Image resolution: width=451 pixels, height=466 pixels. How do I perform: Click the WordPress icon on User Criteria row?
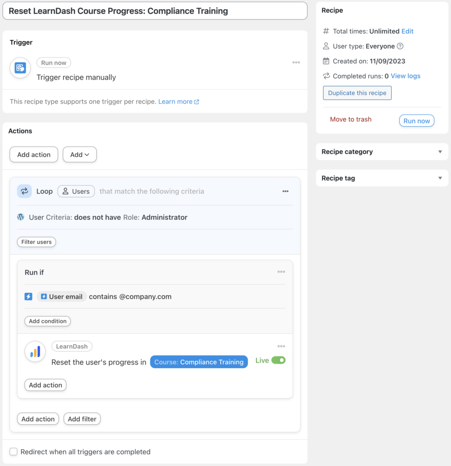pos(21,217)
